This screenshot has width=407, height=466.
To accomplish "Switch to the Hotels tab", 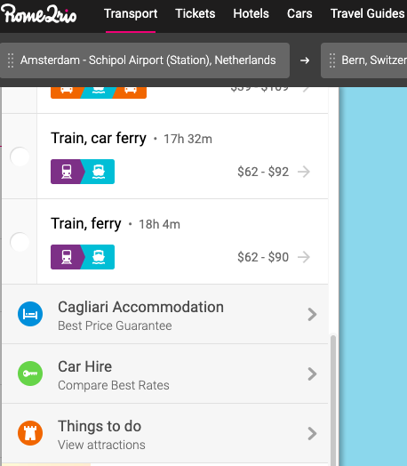I will 251,13.
